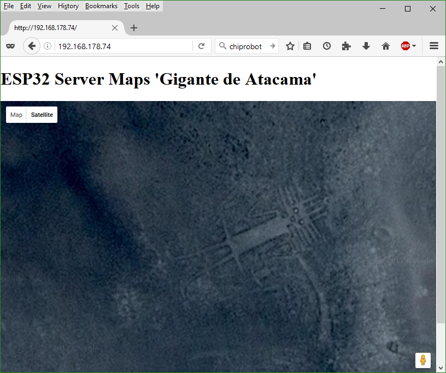Image resolution: width=446 pixels, height=373 pixels.
Task: Switch map view to Map mode
Action: click(16, 115)
